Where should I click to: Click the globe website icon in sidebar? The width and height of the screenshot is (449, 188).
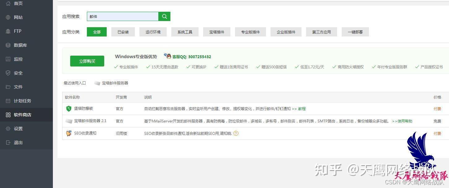click(x=8, y=17)
